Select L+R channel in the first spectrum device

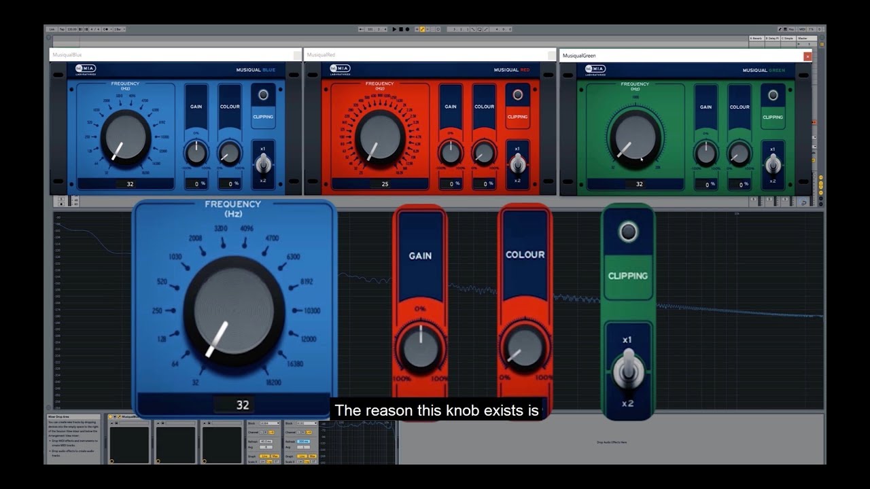(272, 432)
